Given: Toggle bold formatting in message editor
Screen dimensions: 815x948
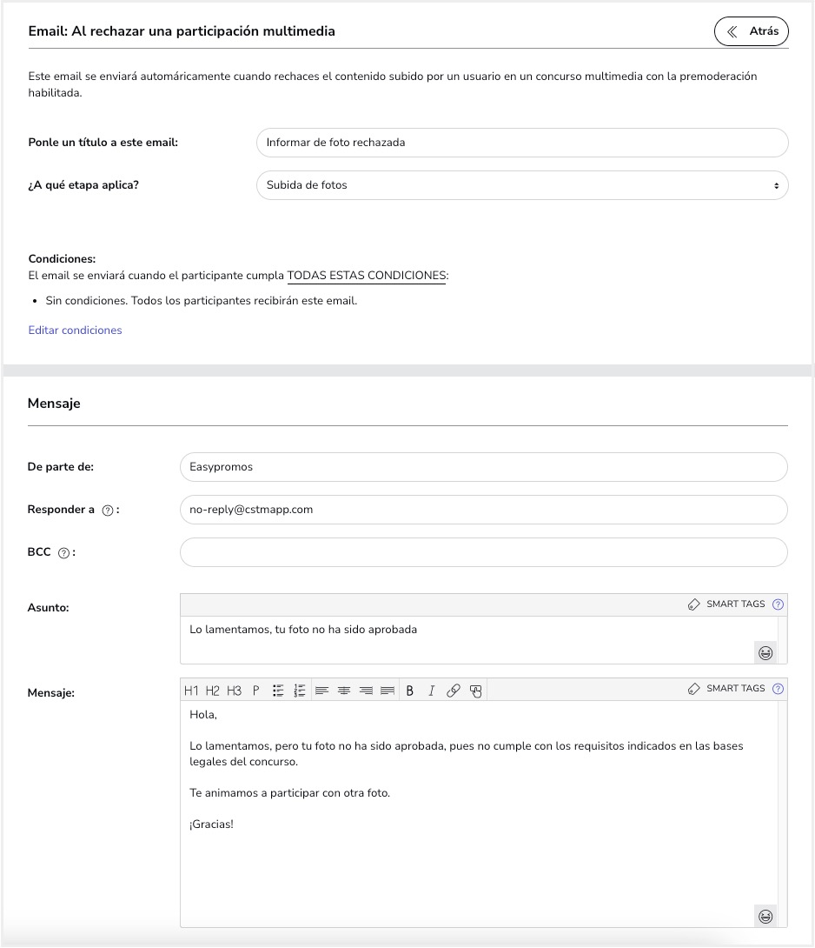Looking at the screenshot, I should 409,691.
